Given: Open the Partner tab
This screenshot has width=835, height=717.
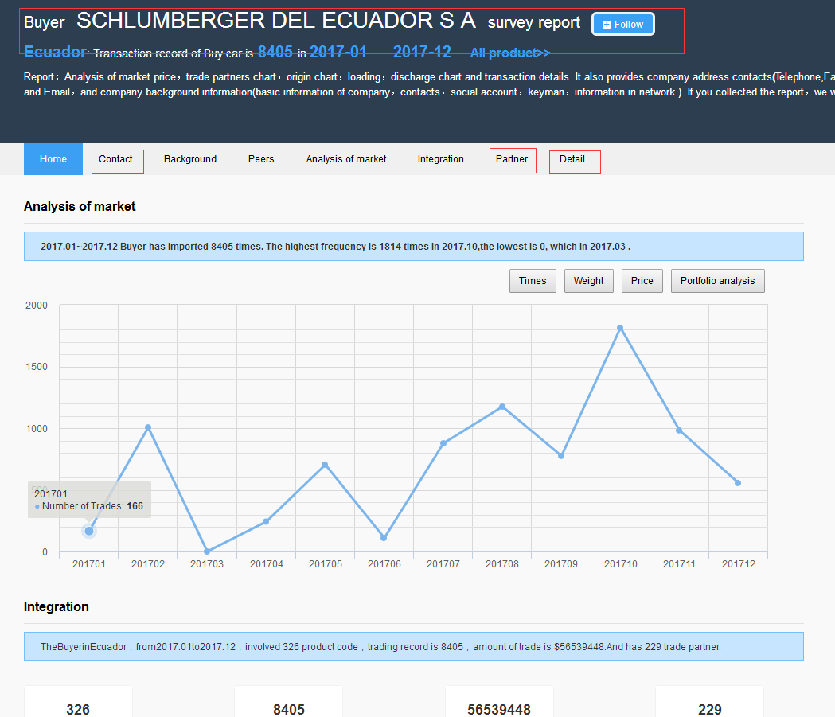Looking at the screenshot, I should coord(512,160).
